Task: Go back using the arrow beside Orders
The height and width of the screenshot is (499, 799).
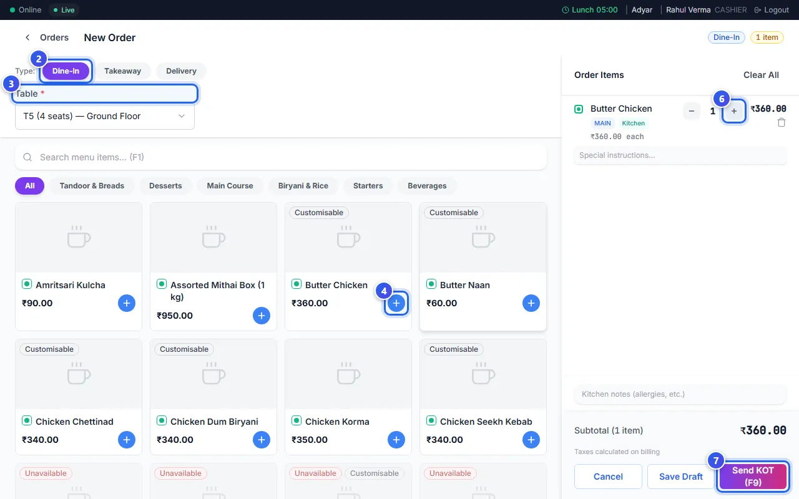Action: pyautogui.click(x=27, y=37)
